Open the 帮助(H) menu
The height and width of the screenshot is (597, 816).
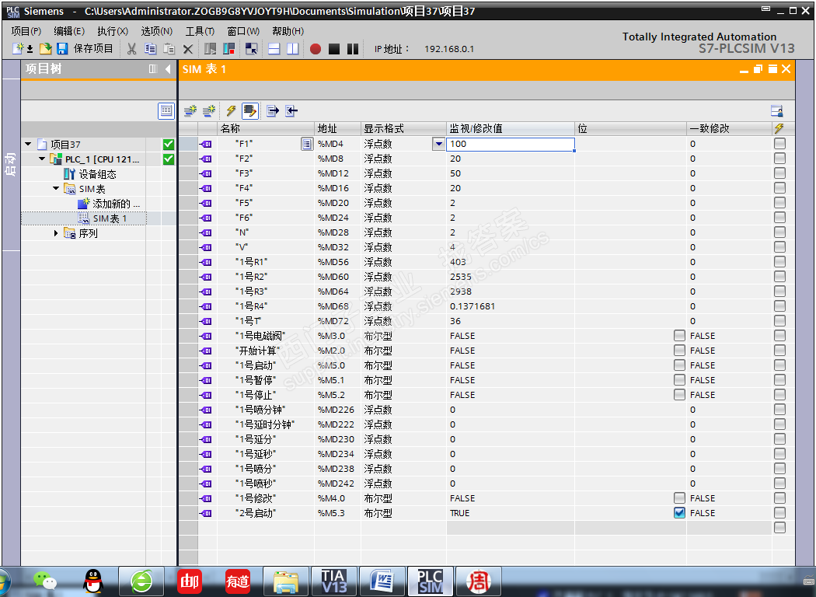point(288,31)
